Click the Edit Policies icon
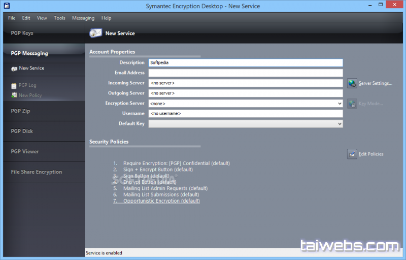The width and height of the screenshot is (406, 260). (352, 154)
